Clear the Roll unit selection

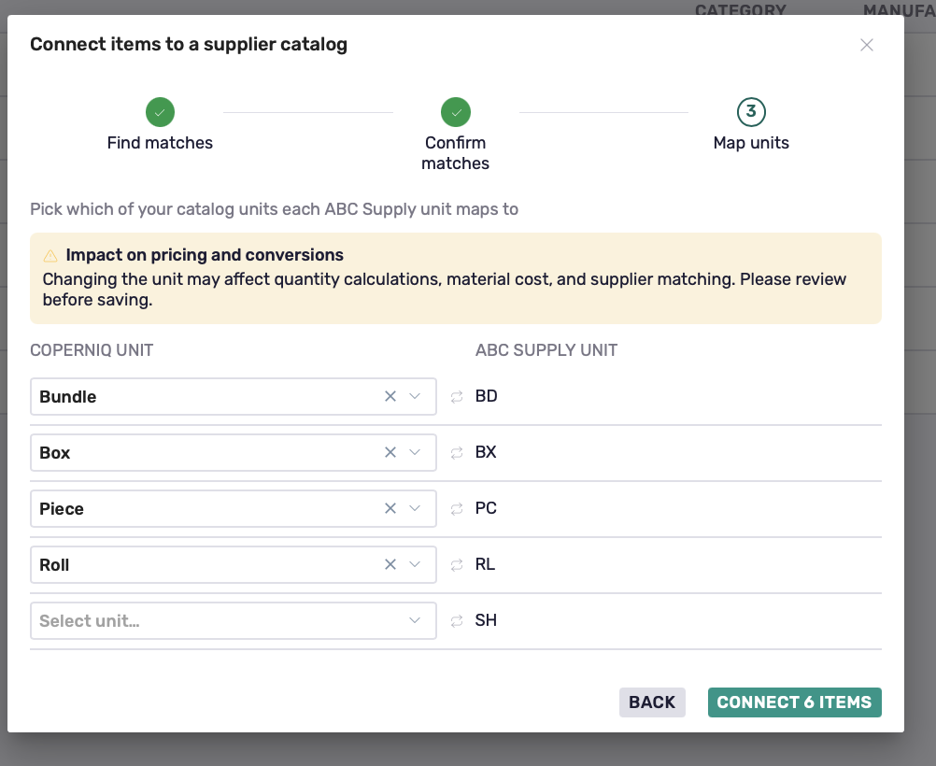390,565
